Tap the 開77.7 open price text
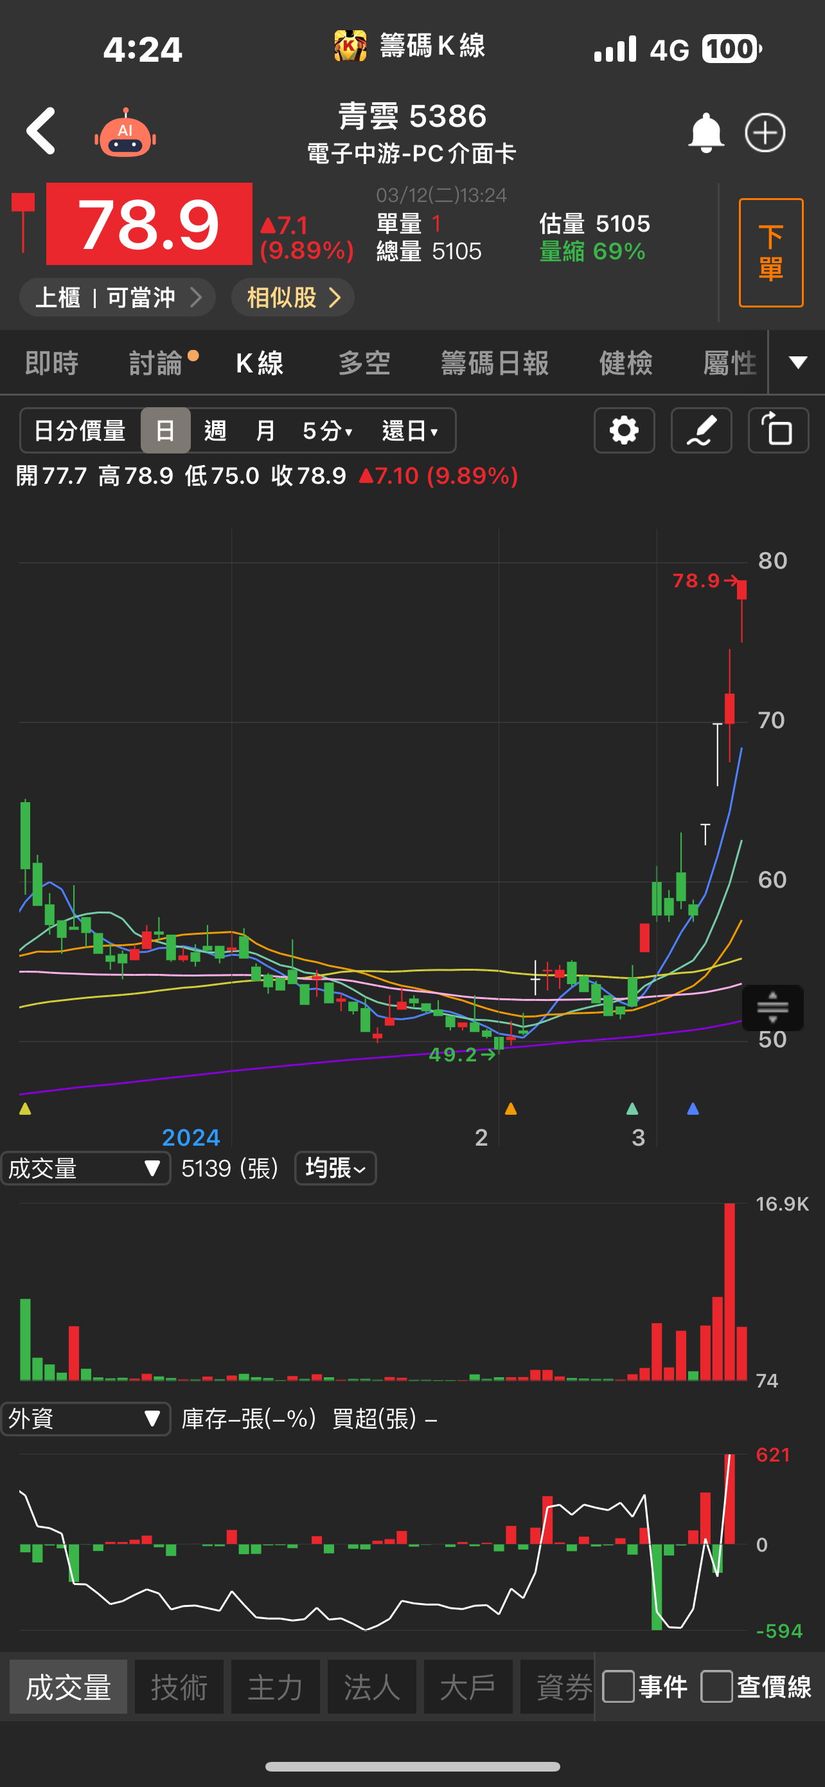 point(52,476)
